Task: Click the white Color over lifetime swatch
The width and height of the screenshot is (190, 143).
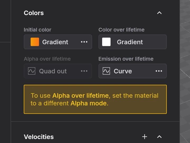Action: pyautogui.click(x=106, y=42)
